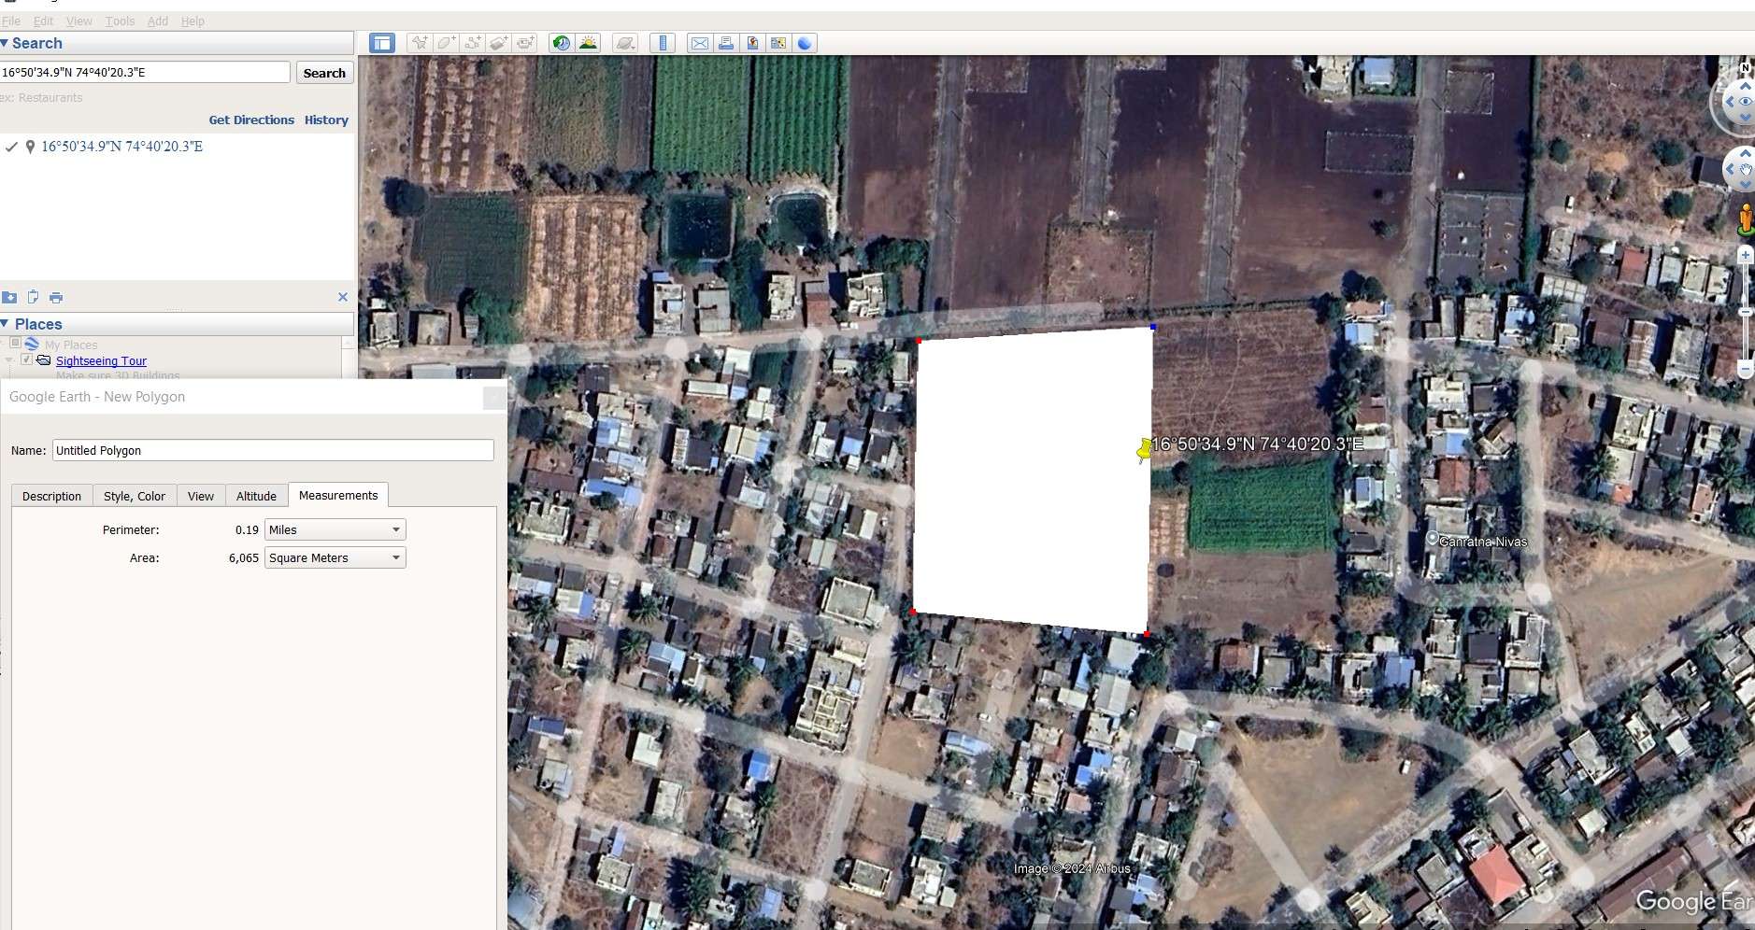1755x930 pixels.
Task: Open the Help menu
Action: pyautogui.click(x=193, y=21)
